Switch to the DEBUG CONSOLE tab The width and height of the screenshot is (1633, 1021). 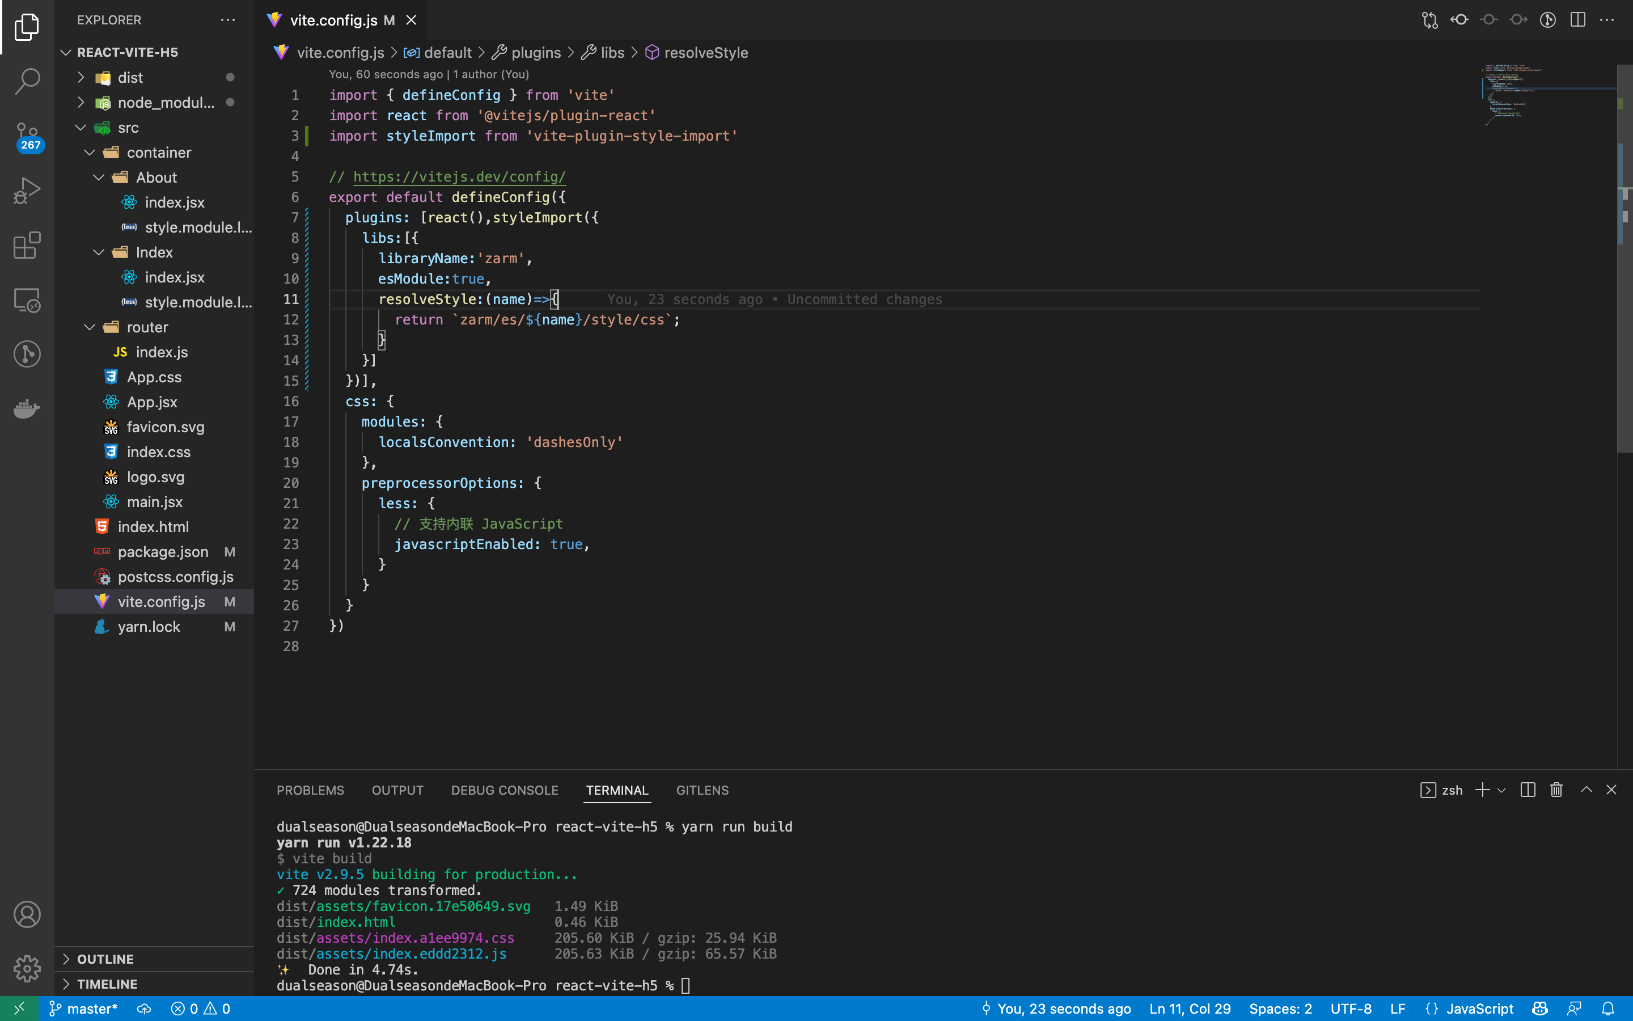[505, 790]
